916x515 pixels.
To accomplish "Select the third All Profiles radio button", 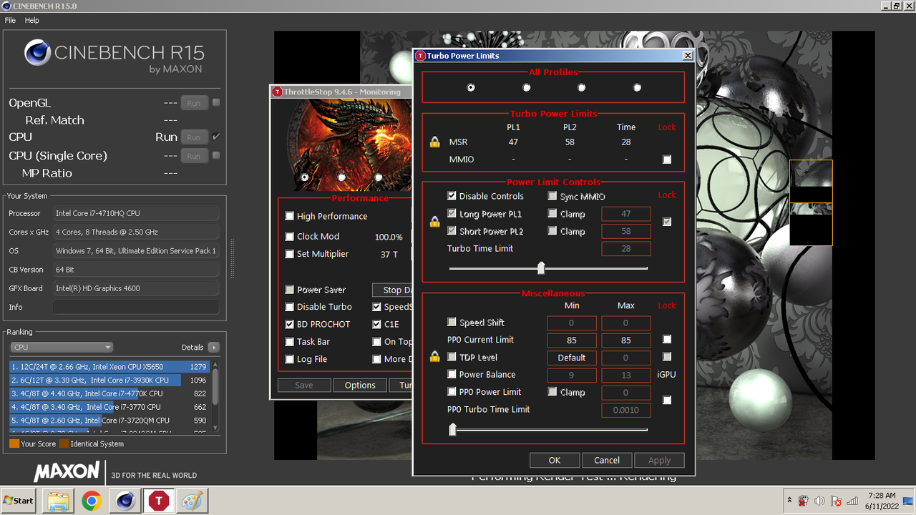I will coord(582,87).
